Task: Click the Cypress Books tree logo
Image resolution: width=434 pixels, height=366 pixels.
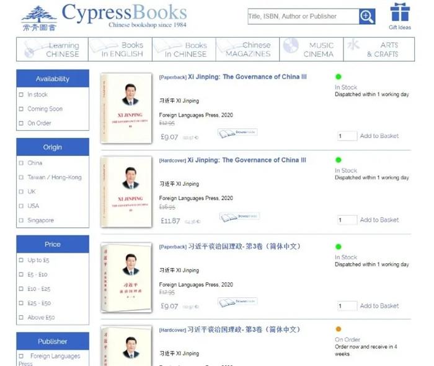Action: tap(39, 18)
